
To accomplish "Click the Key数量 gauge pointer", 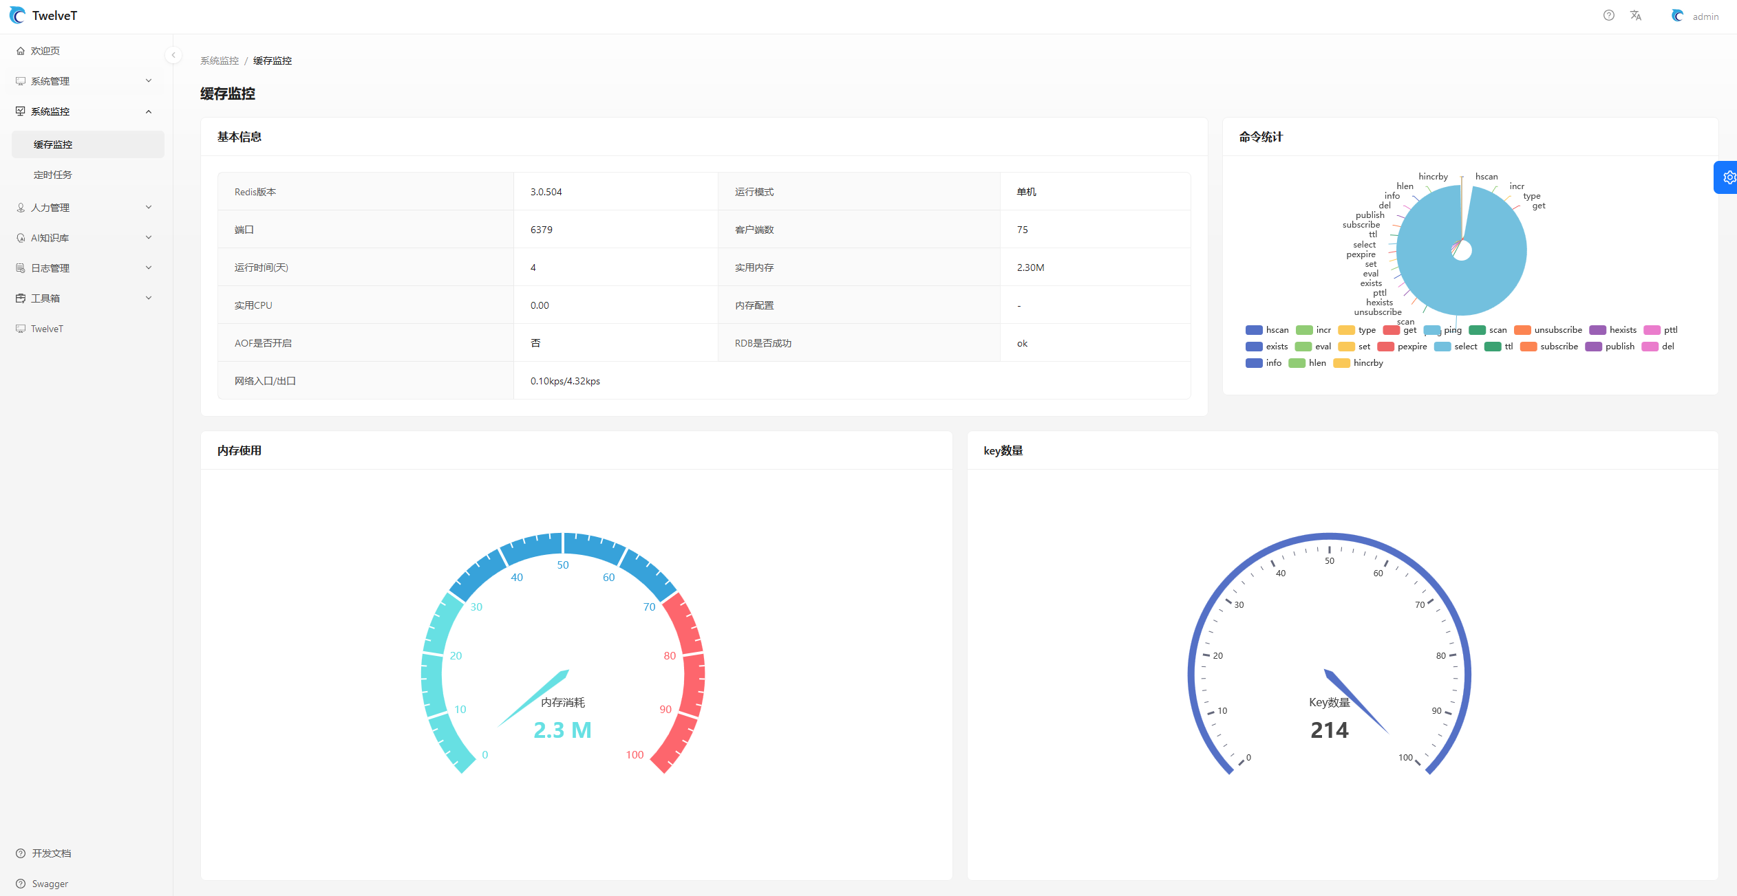I will click(x=1356, y=701).
